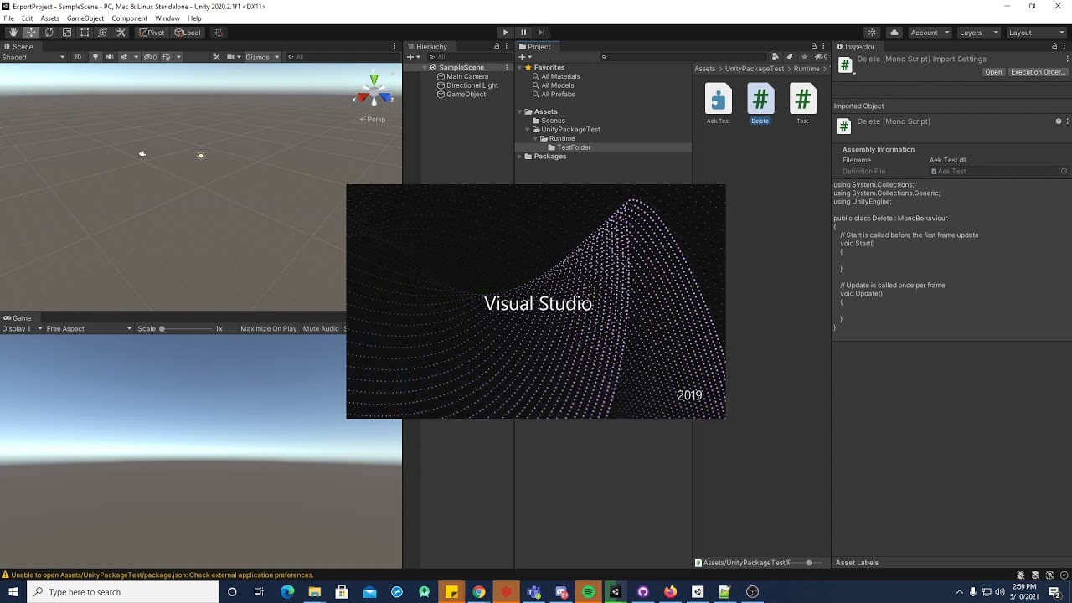Open the Layers dropdown
Viewport: 1072px width, 603px height.
pos(978,33)
